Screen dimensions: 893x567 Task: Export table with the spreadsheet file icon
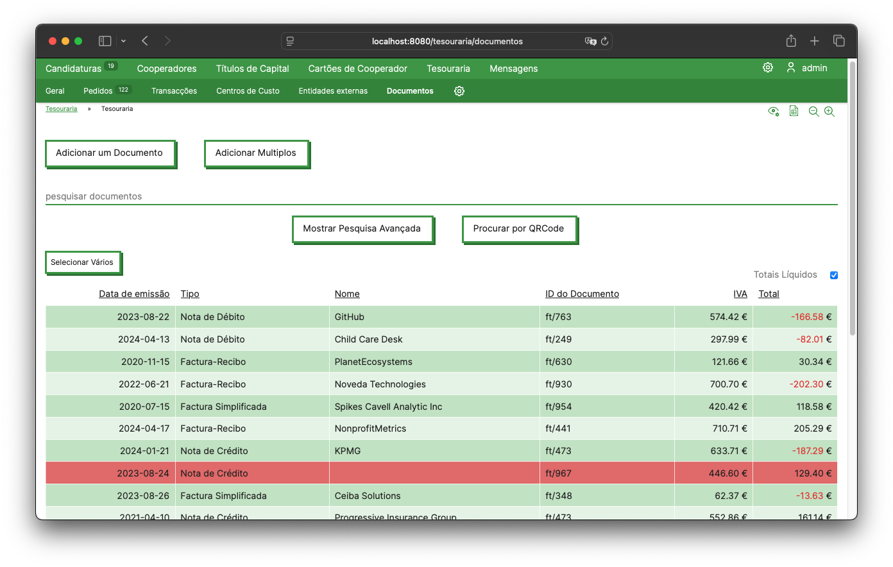794,111
